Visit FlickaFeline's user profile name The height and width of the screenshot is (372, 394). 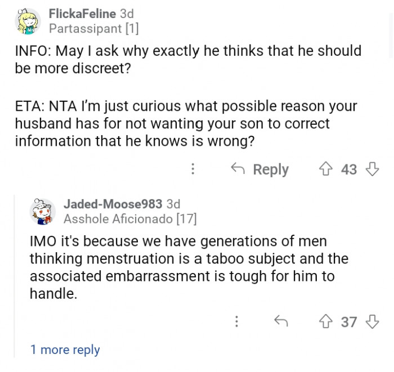[82, 13]
